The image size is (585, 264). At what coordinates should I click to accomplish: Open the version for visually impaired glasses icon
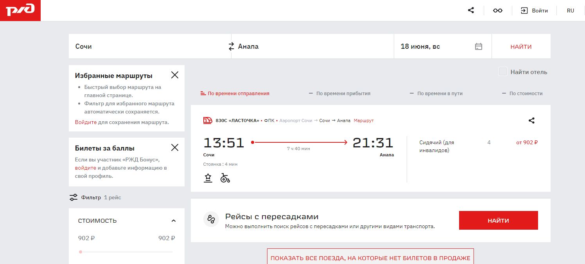(x=497, y=10)
